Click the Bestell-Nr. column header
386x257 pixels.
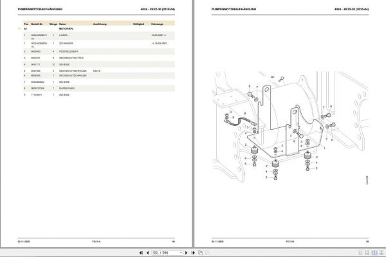(x=37, y=24)
